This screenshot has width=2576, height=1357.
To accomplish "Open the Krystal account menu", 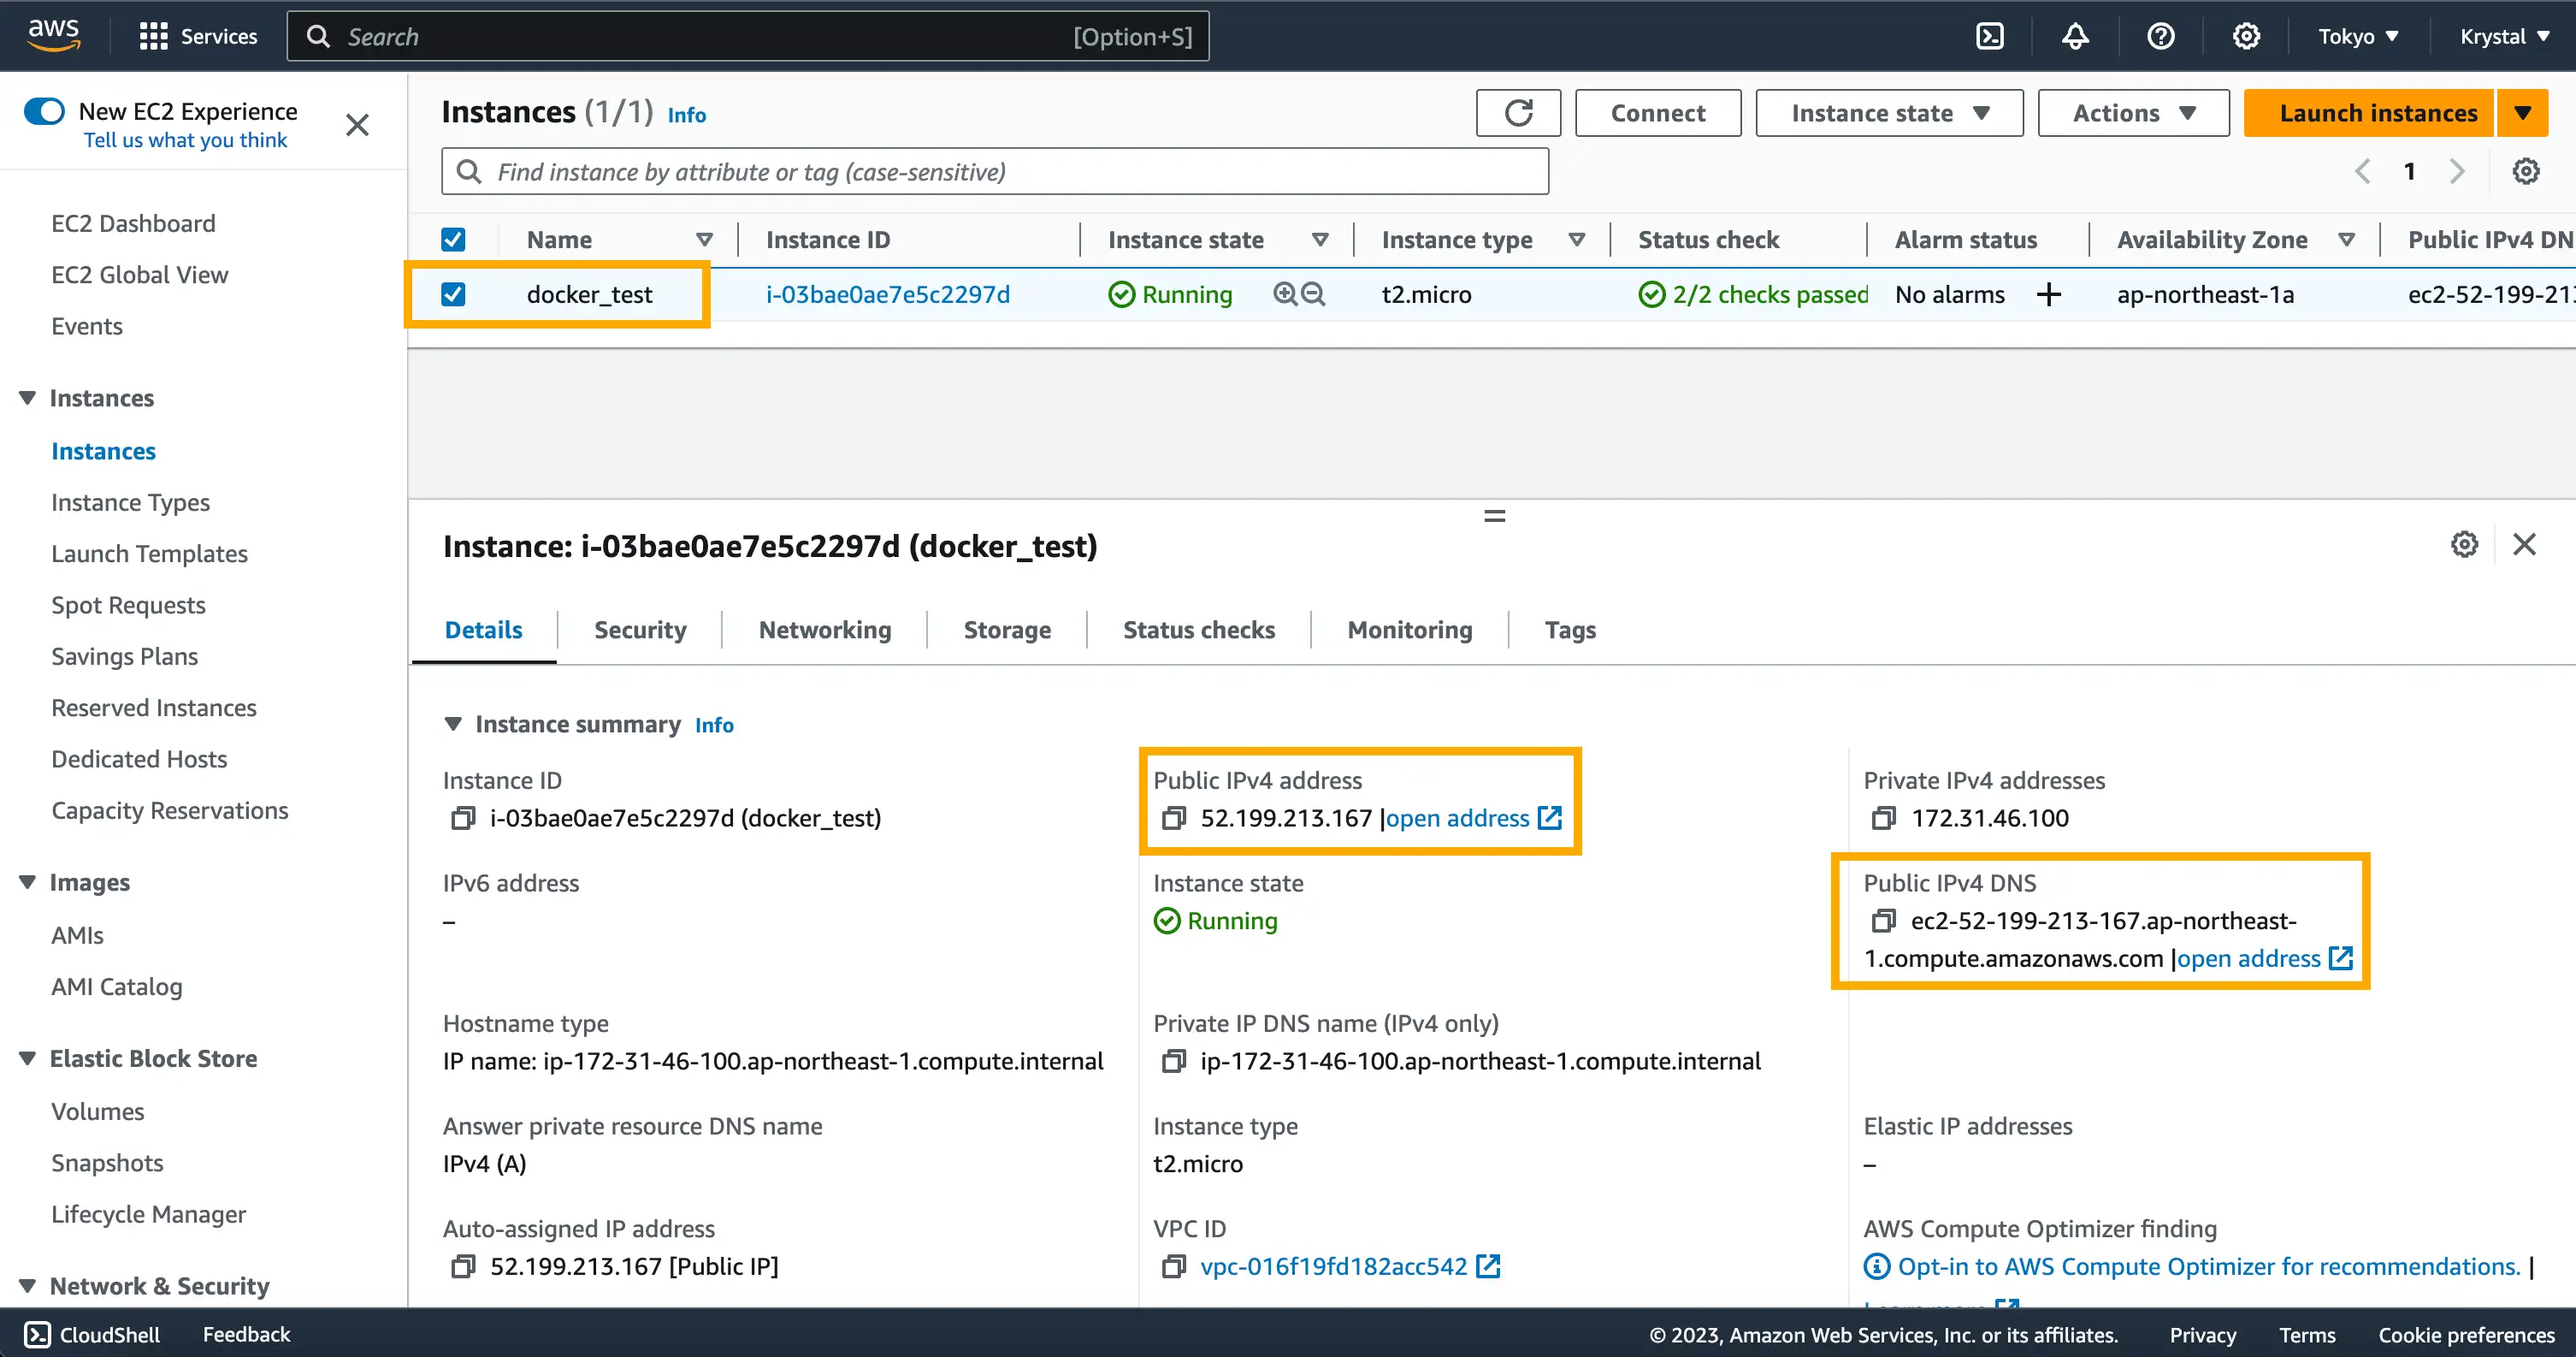I will click(2503, 36).
